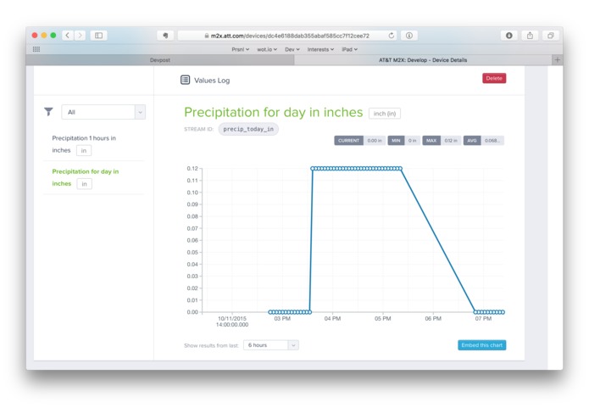This screenshot has height=419, width=589.
Task: Open the iPad bookmarks folder menu
Action: tap(349, 49)
